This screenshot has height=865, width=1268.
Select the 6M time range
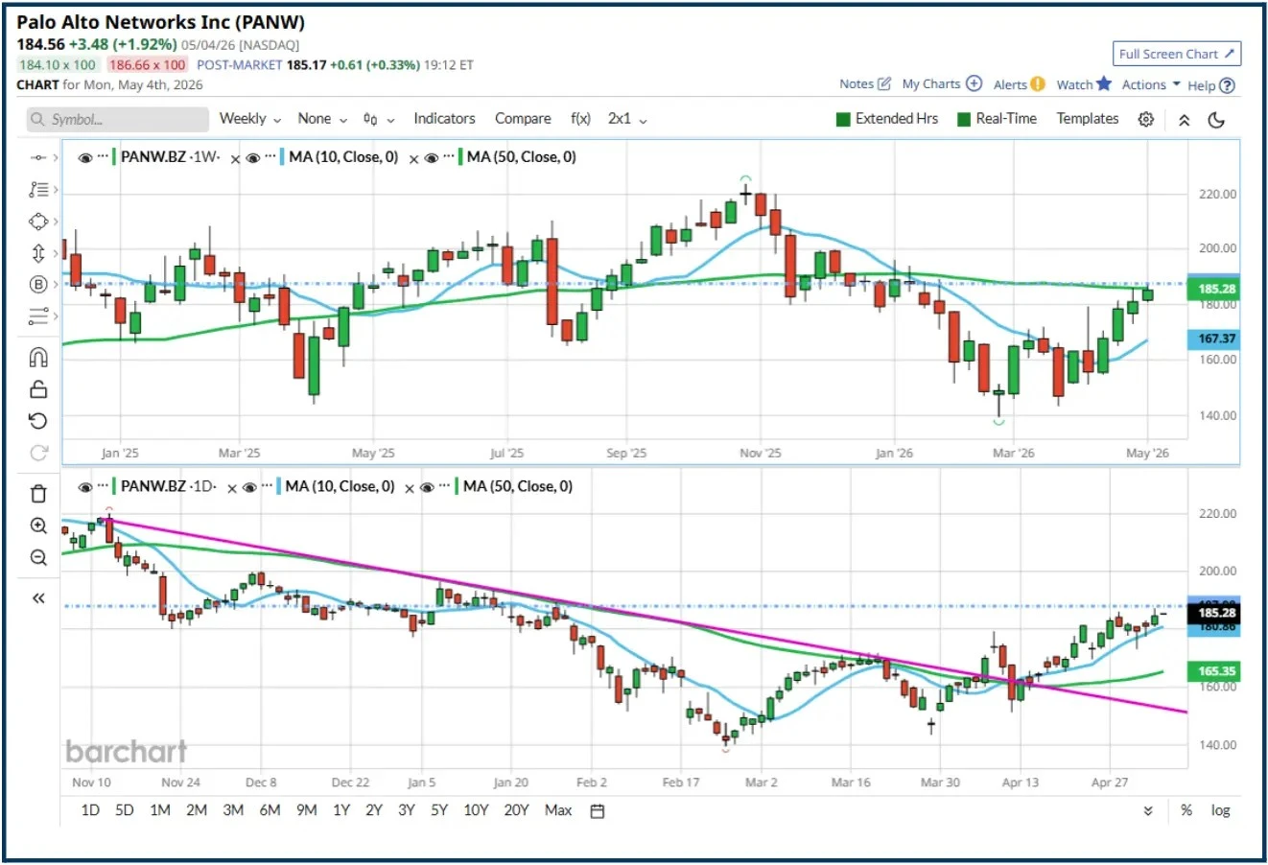coord(270,811)
